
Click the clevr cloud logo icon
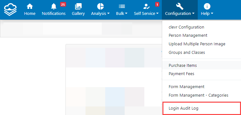point(10,10)
